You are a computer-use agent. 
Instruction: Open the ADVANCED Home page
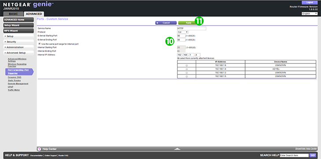tap(19, 20)
